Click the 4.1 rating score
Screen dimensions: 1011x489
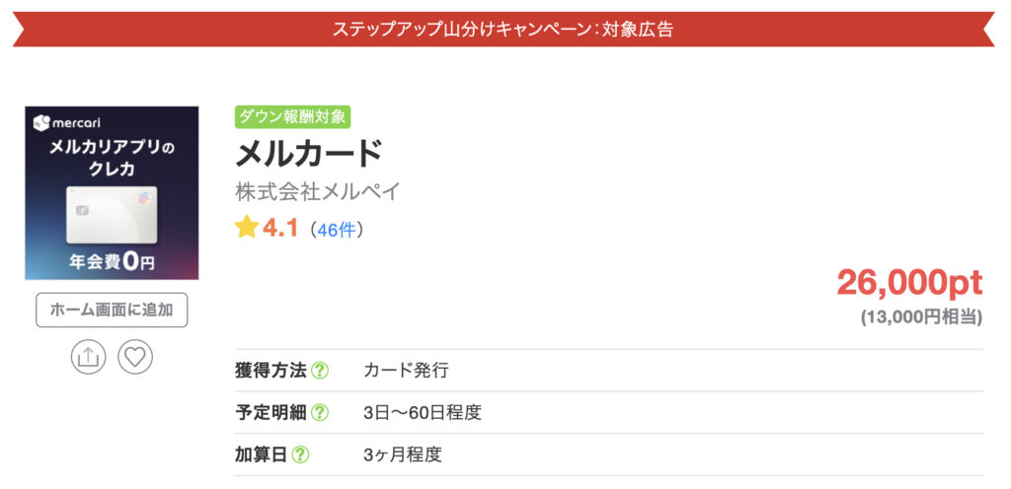coord(280,228)
